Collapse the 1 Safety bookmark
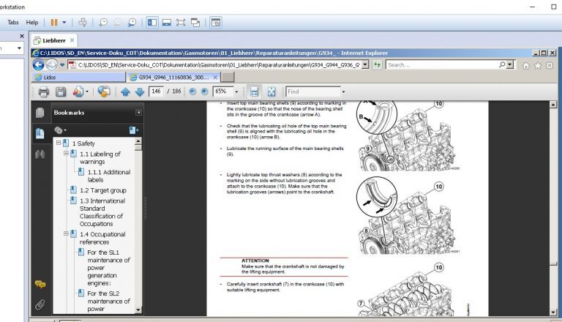This screenshot has width=562, height=322. (x=59, y=143)
